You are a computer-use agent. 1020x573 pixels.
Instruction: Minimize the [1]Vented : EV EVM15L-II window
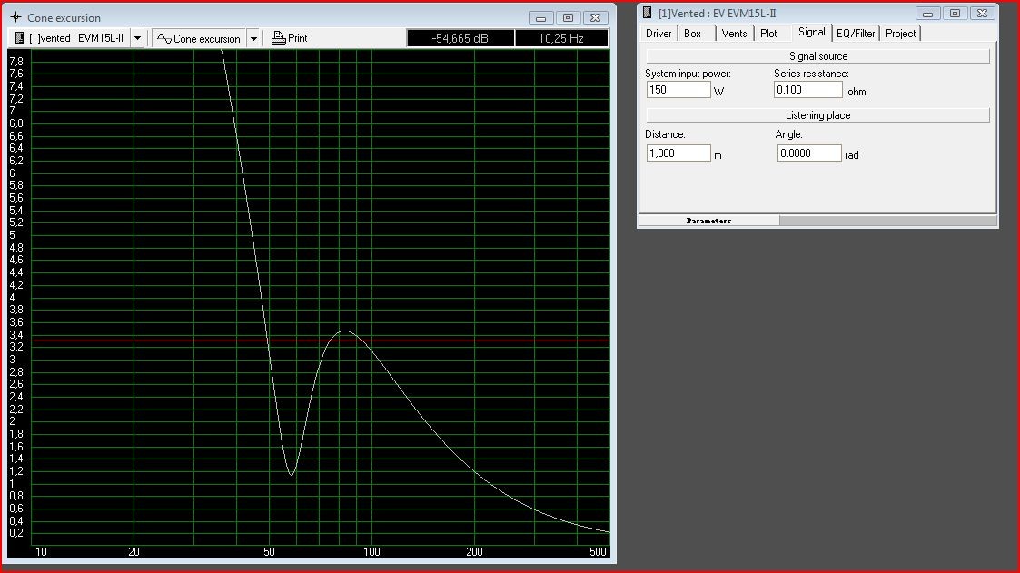pos(927,13)
